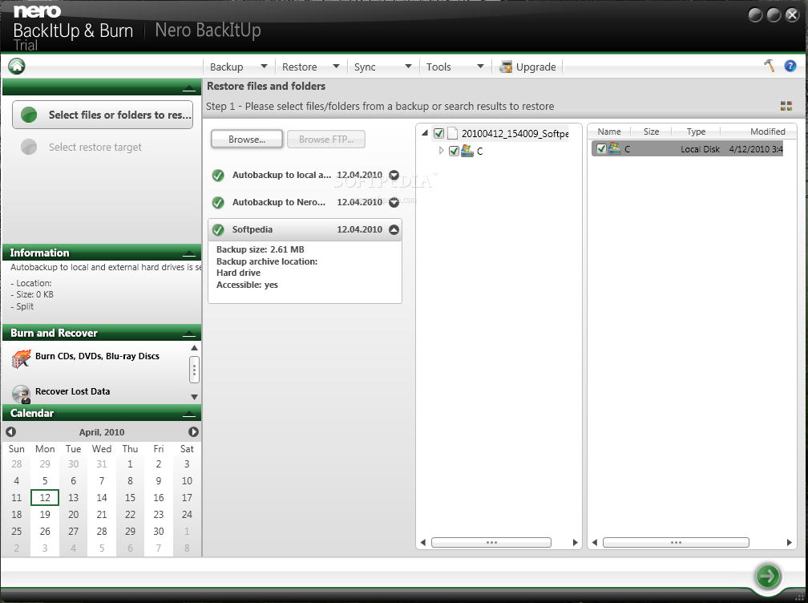Go to the Home screen icon
Image resolution: width=808 pixels, height=603 pixels.
pos(17,66)
